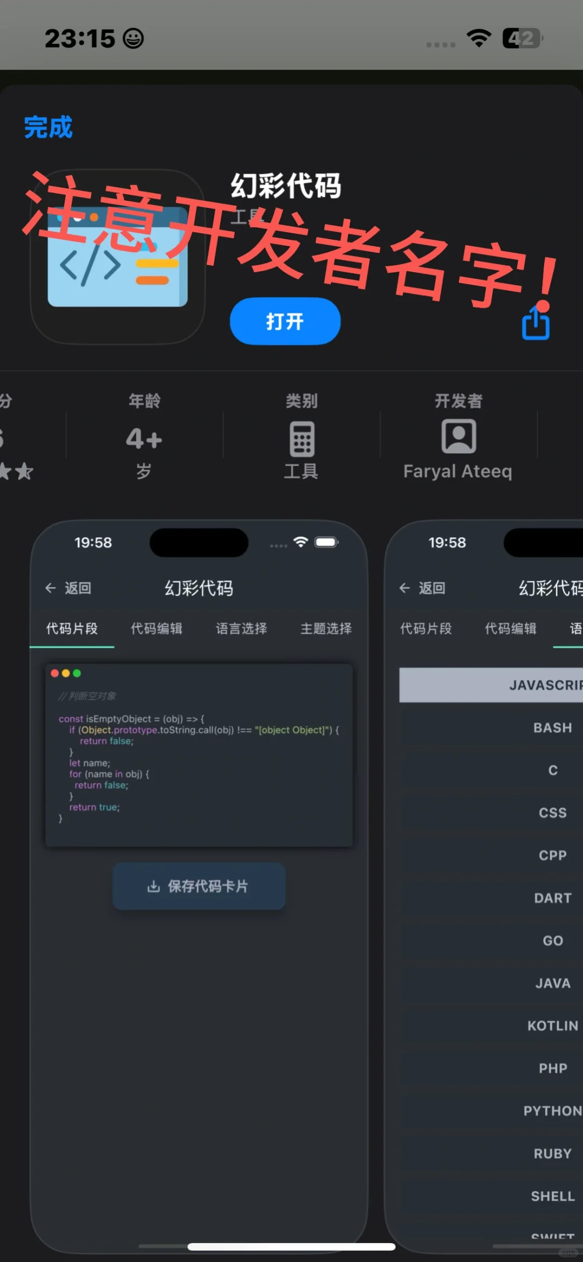
Task: Select 语言选择 tab in first screenshot
Action: point(241,629)
